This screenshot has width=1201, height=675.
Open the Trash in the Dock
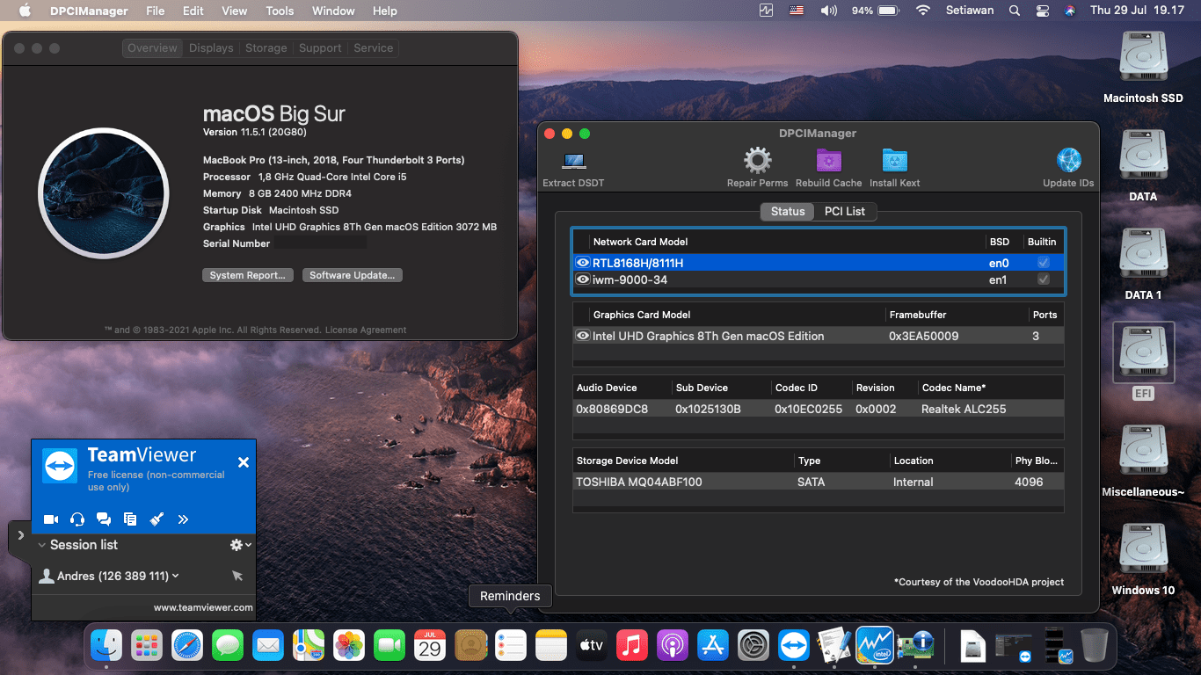click(1095, 647)
